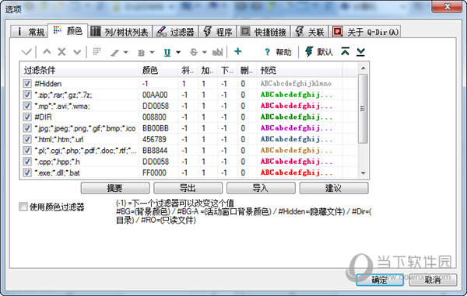Close the 选项 dialog window
This screenshot has width=467, height=296.
(x=447, y=6)
